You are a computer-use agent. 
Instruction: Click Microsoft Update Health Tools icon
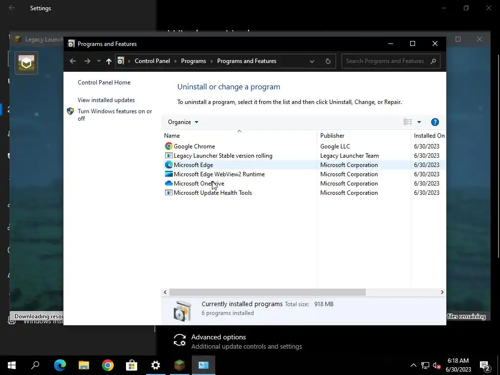[168, 192]
